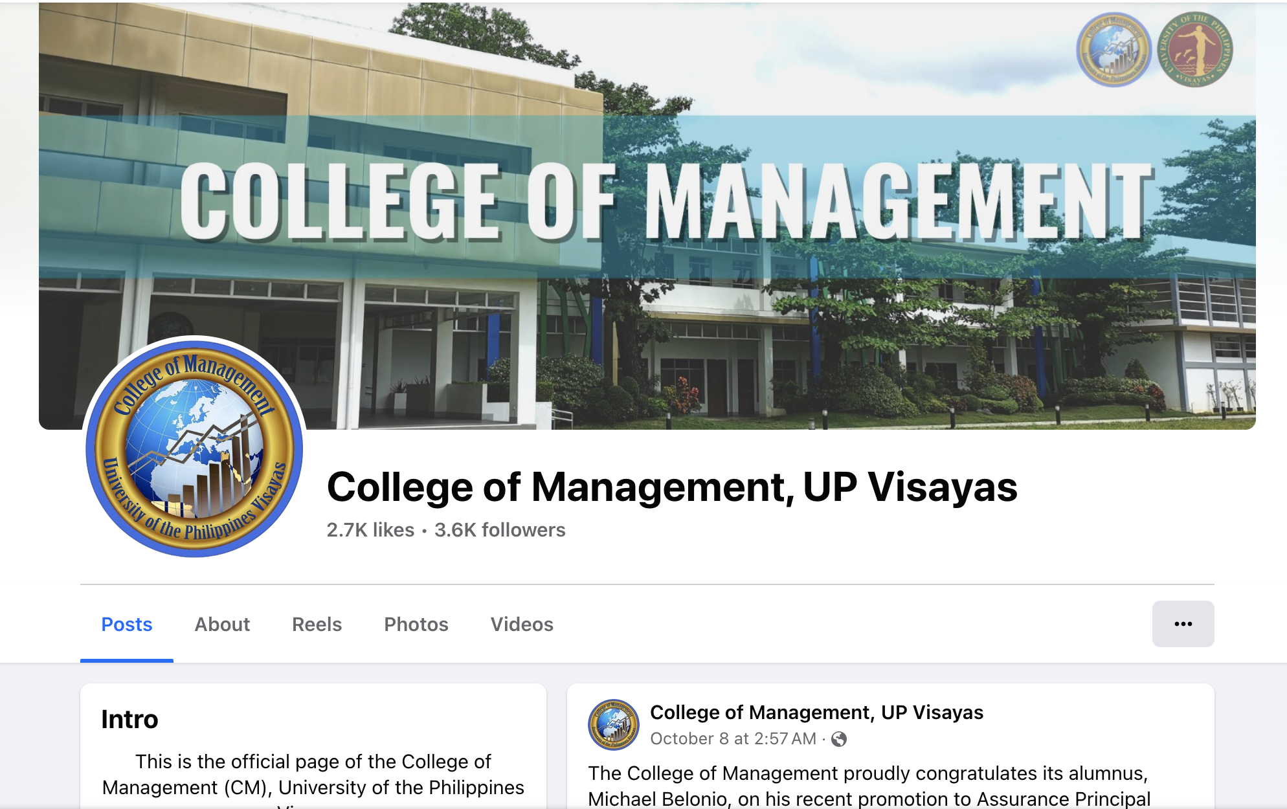Open the Videos tab
Screen dimensions: 1287x809
coord(522,625)
